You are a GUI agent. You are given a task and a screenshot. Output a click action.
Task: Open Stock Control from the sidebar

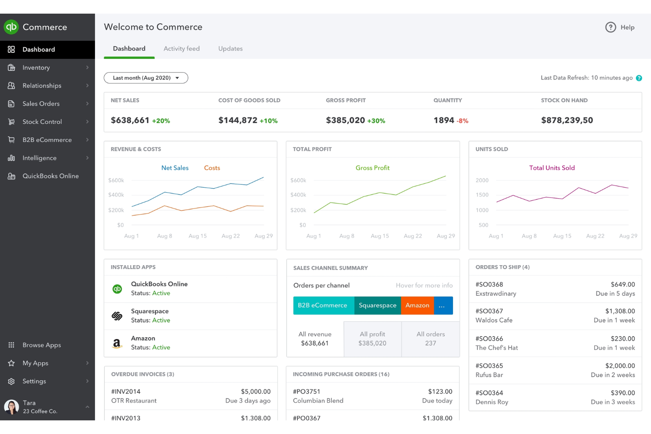click(x=11, y=121)
